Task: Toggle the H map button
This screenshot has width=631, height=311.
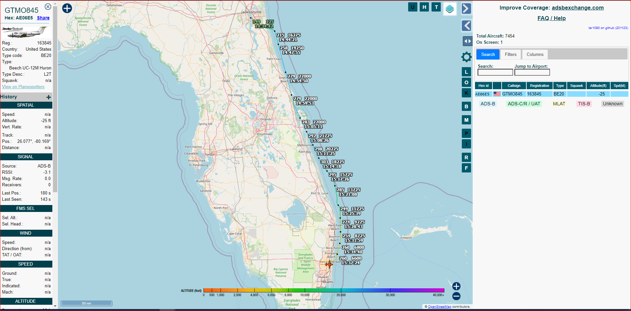Action: [424, 7]
